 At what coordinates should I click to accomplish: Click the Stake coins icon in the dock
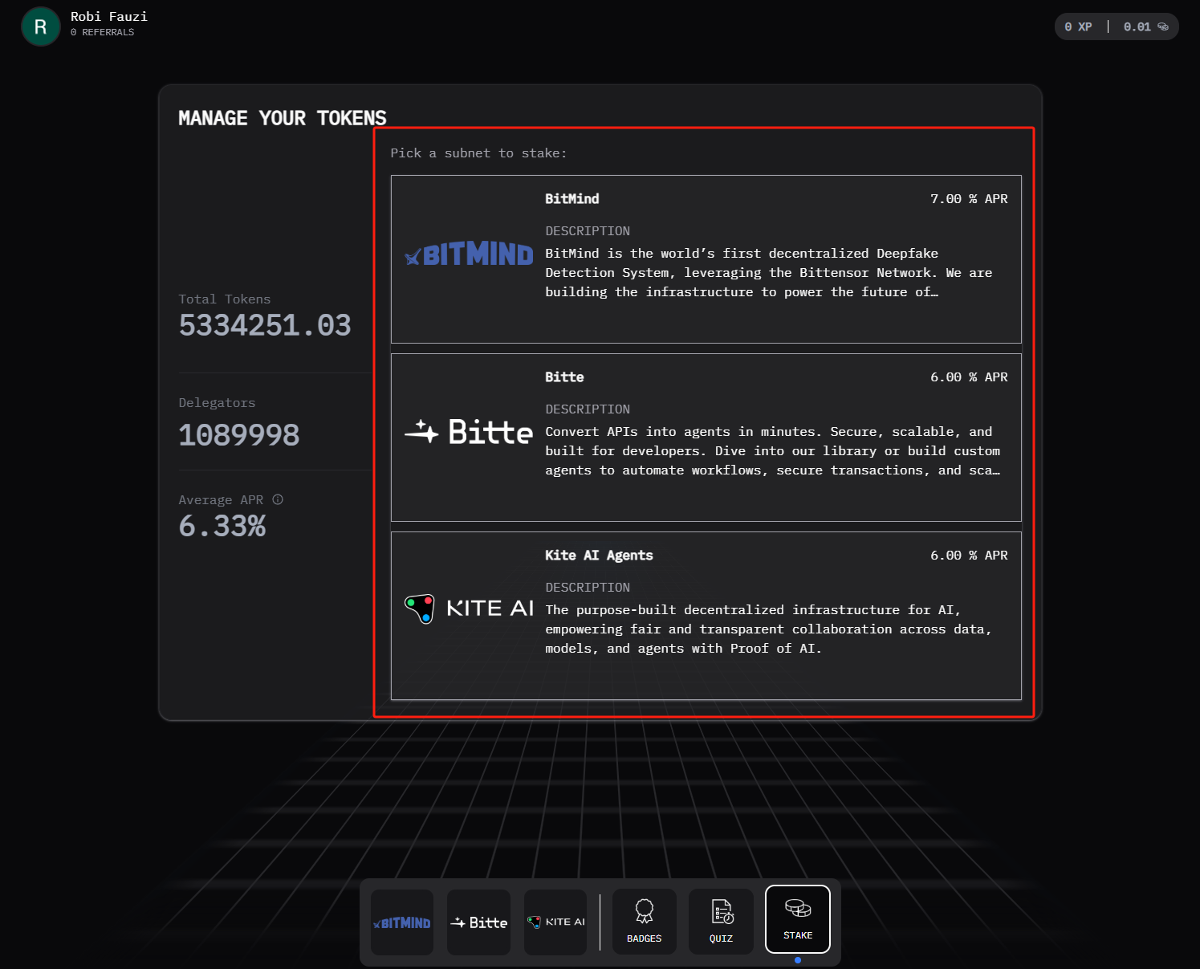coord(797,910)
